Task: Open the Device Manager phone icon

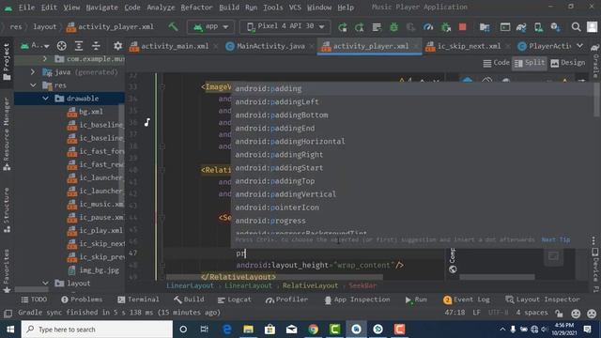Action: tap(538, 27)
